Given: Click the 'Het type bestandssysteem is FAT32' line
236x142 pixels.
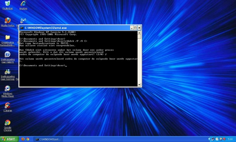Looking at the screenshot, I should [x=45, y=43].
